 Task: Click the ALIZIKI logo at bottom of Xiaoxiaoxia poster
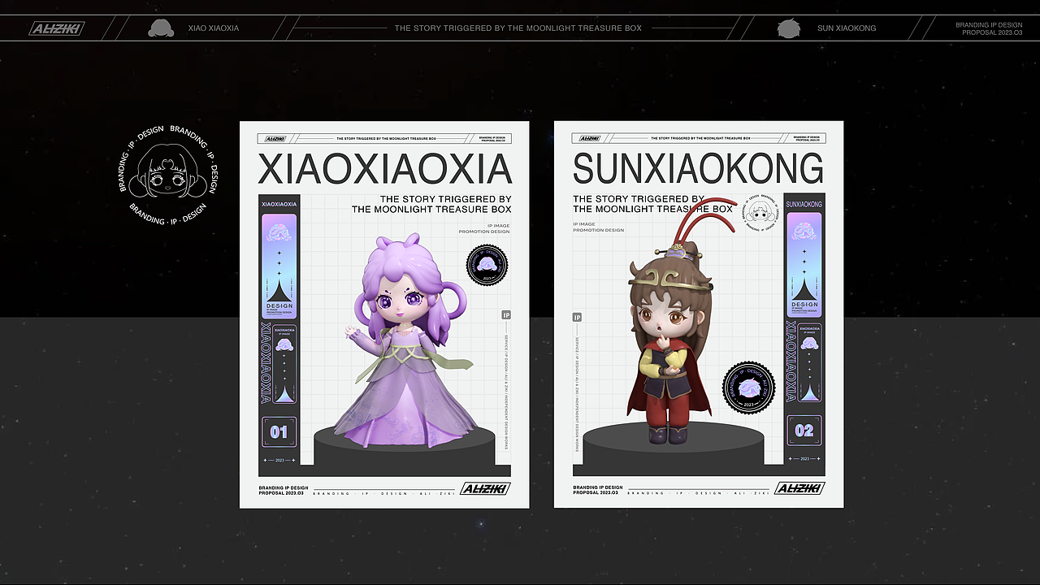click(x=485, y=488)
